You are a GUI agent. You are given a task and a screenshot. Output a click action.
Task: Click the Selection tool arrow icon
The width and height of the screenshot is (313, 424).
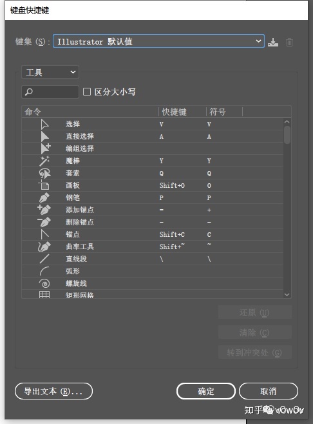pos(44,124)
